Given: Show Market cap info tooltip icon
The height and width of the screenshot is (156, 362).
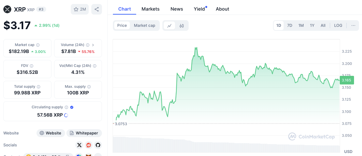Looking at the screenshot, I should [x=38, y=45].
